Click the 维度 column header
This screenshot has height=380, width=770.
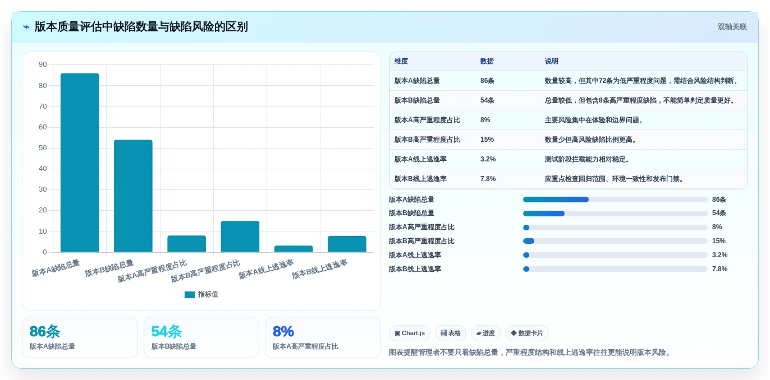[401, 62]
